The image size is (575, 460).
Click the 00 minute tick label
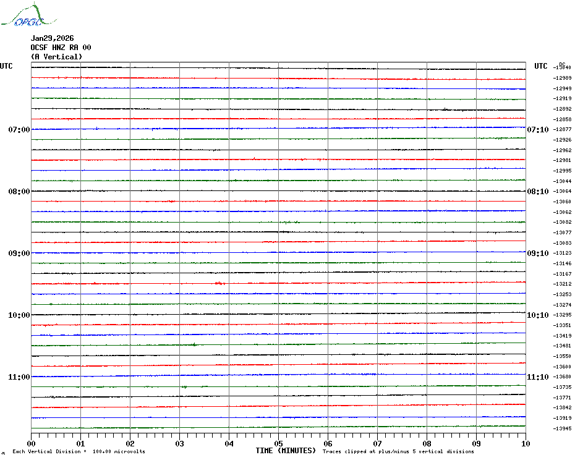(31, 443)
